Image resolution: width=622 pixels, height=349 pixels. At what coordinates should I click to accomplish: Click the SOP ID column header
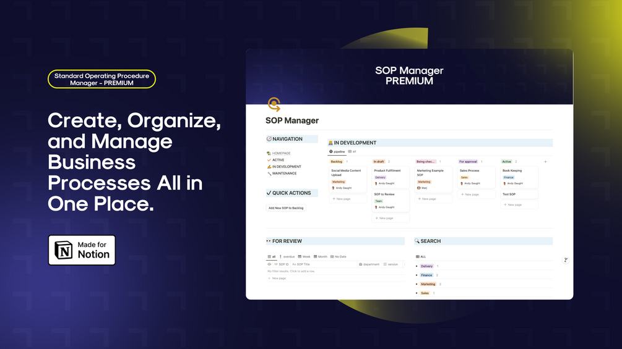tap(282, 264)
